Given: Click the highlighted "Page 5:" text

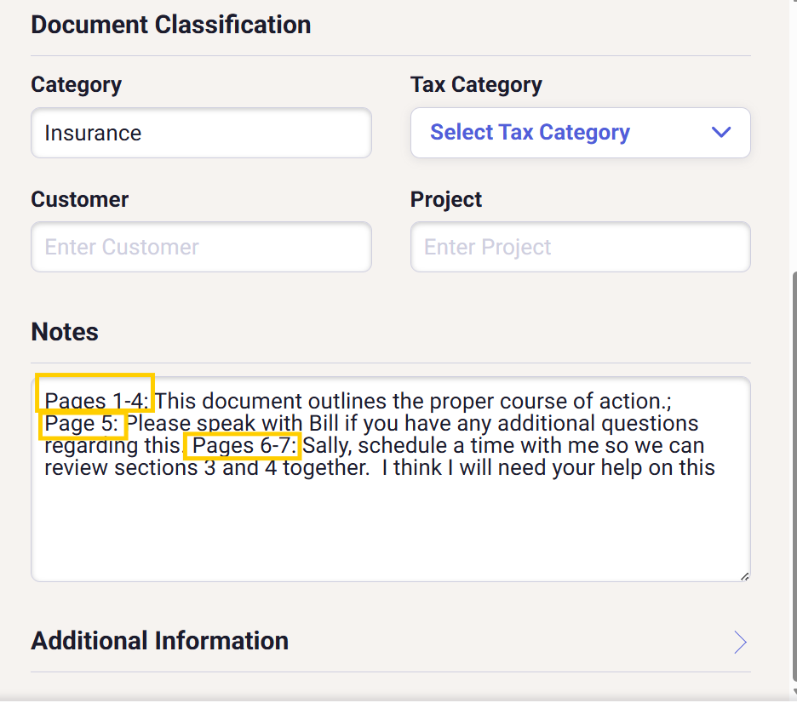Looking at the screenshot, I should [83, 423].
